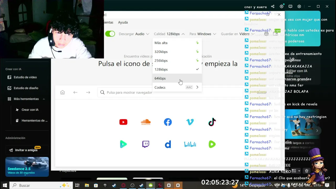Open the TikTok site shortcut
Viewport: 336px width, 189px height.
pos(212,122)
